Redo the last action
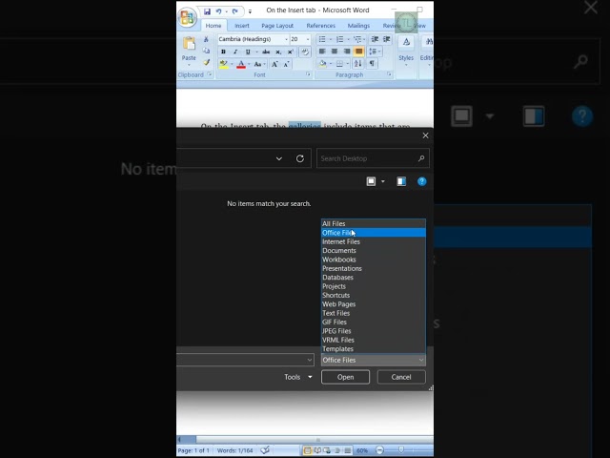Screen dimensions: 610x458 (x=234, y=11)
